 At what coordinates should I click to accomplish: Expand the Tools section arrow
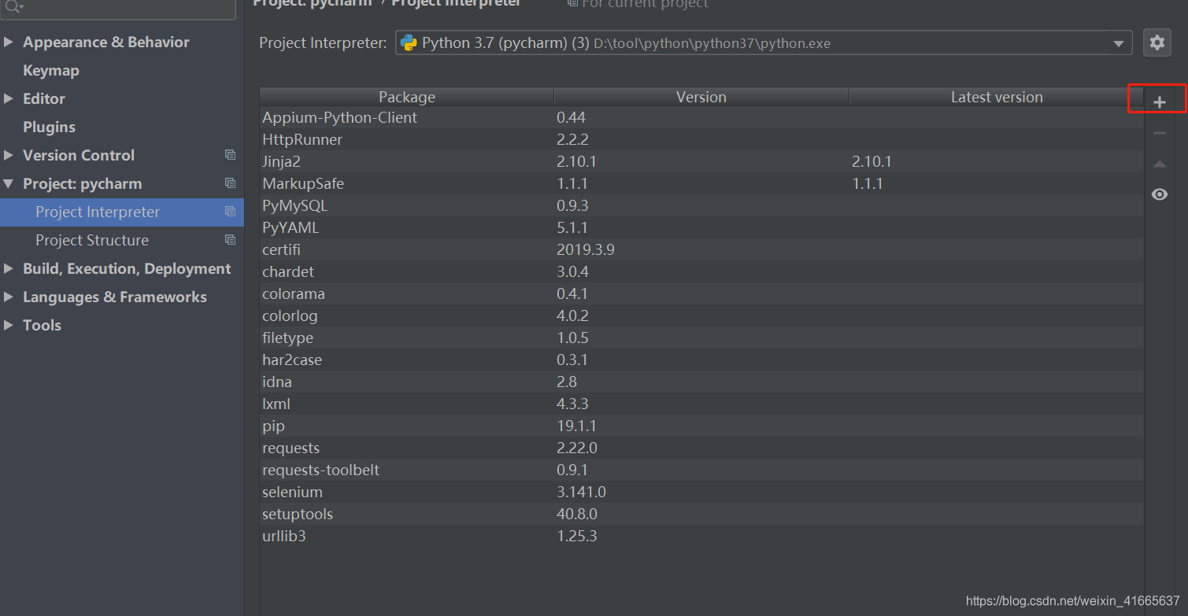pyautogui.click(x=9, y=325)
